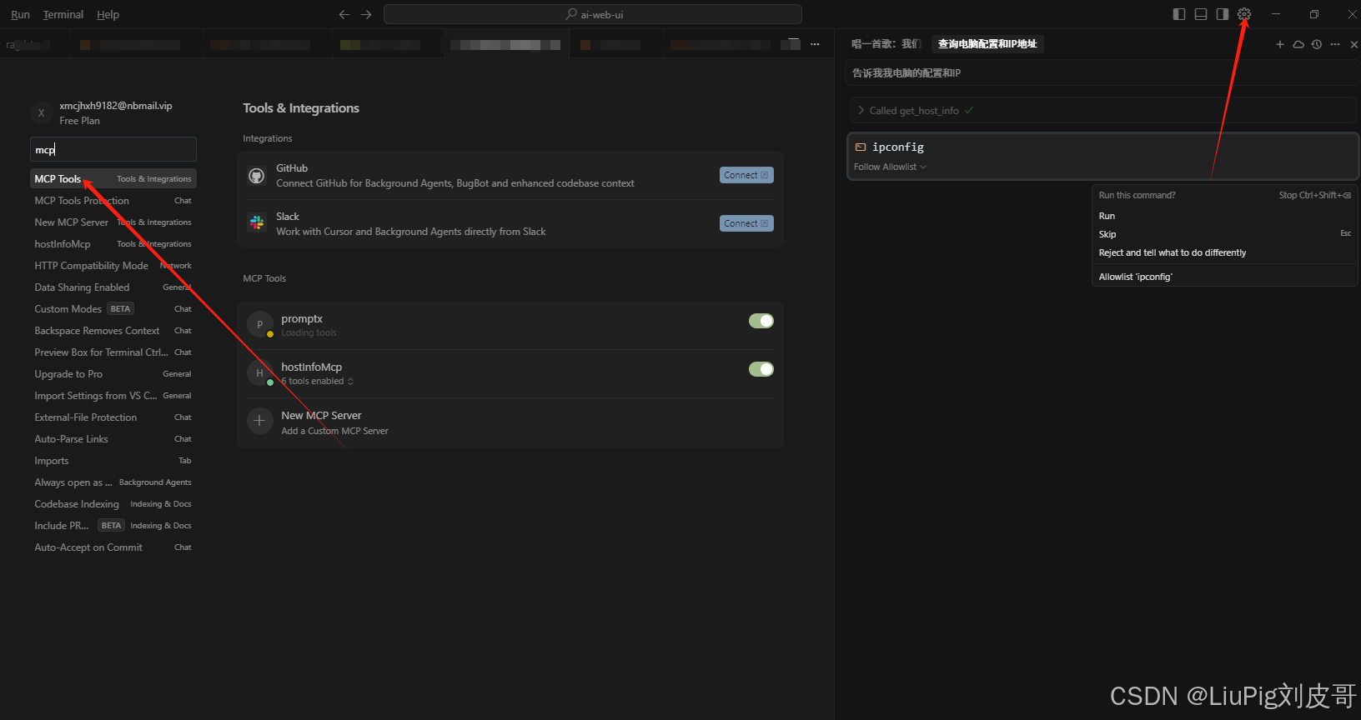Go forward with the right navigation arrow
The height and width of the screenshot is (720, 1361).
coord(366,14)
